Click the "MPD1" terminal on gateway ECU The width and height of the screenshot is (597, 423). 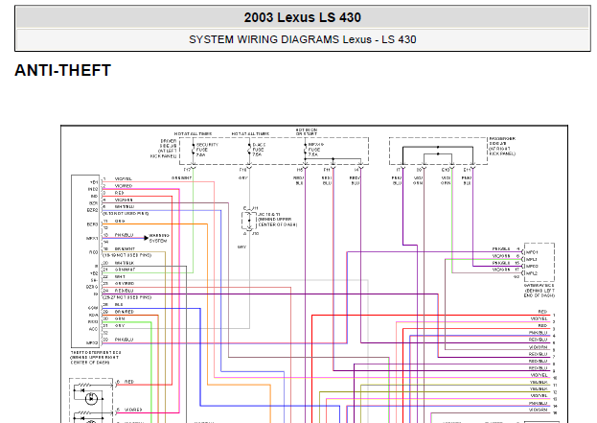pos(532,252)
